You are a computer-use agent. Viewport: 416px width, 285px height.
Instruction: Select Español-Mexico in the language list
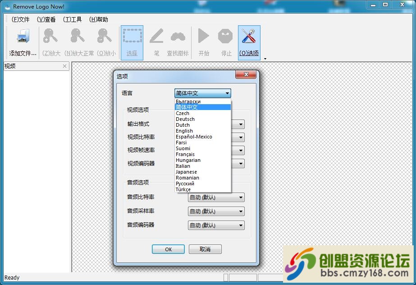(x=203, y=137)
